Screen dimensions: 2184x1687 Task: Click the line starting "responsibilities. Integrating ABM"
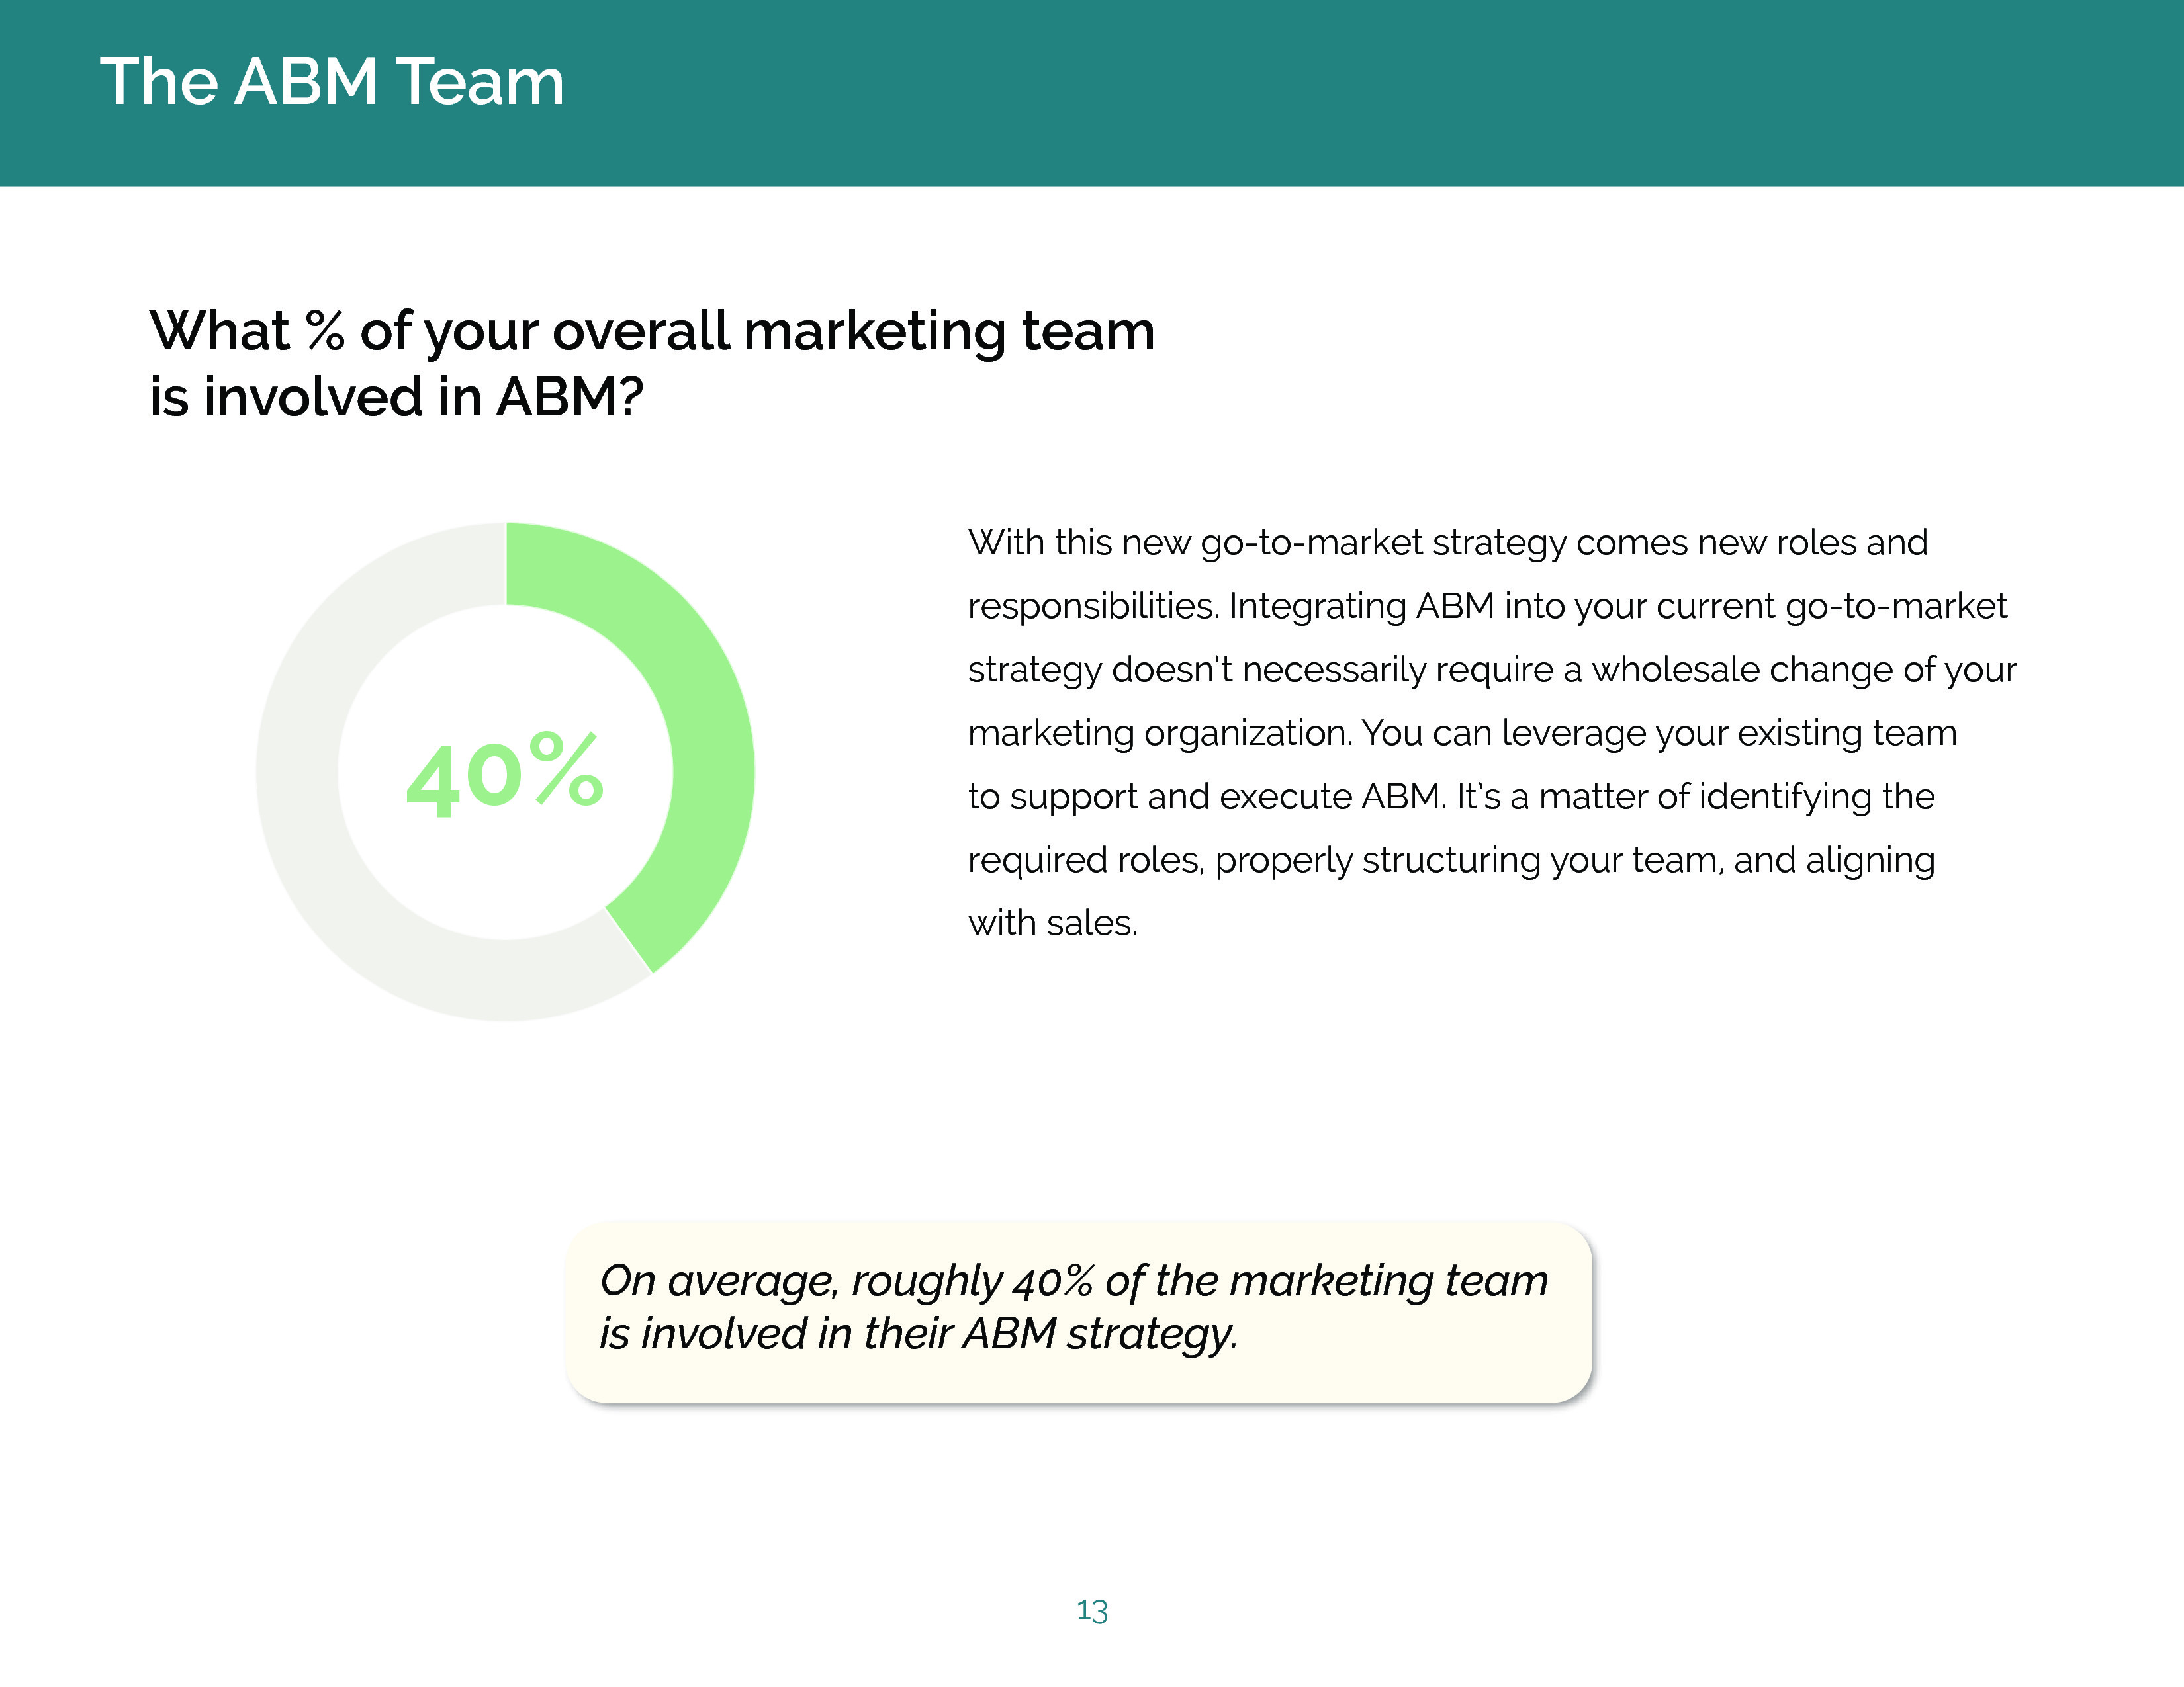[1487, 607]
